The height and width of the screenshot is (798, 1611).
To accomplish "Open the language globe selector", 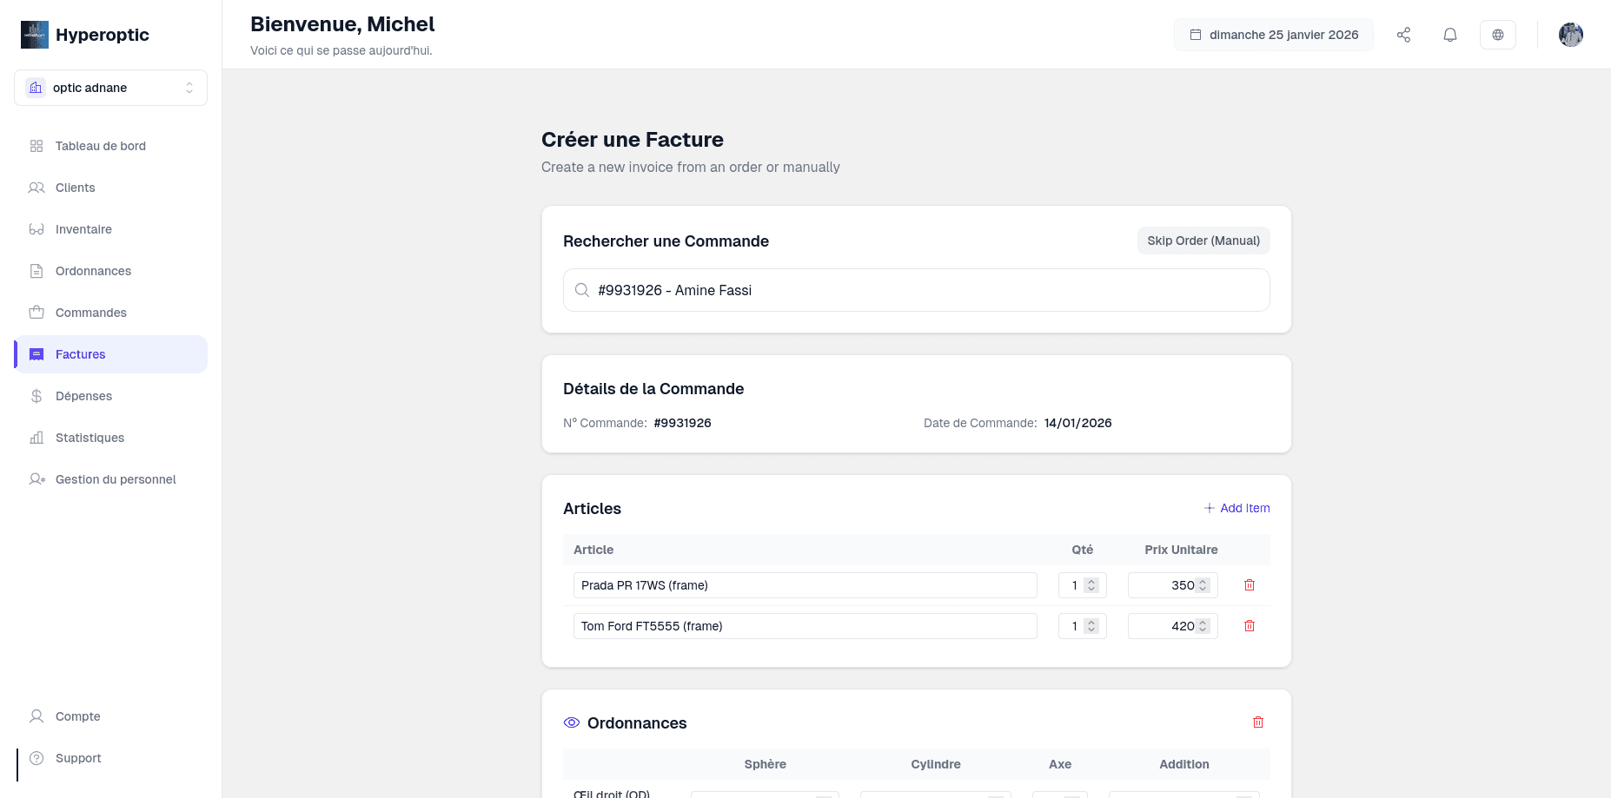I will 1497,35.
